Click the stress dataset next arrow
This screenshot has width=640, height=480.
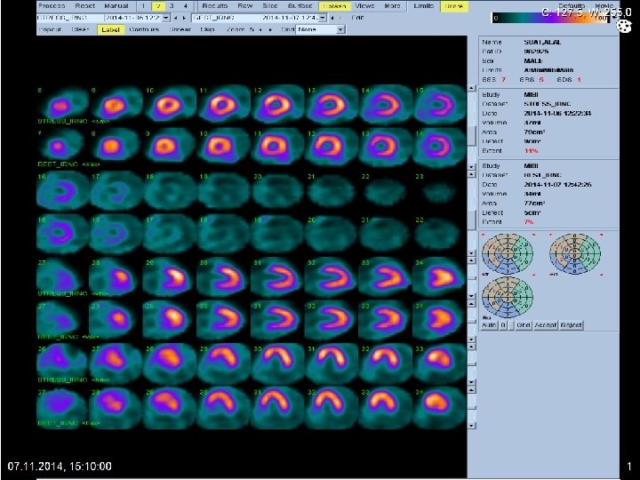click(x=184, y=18)
